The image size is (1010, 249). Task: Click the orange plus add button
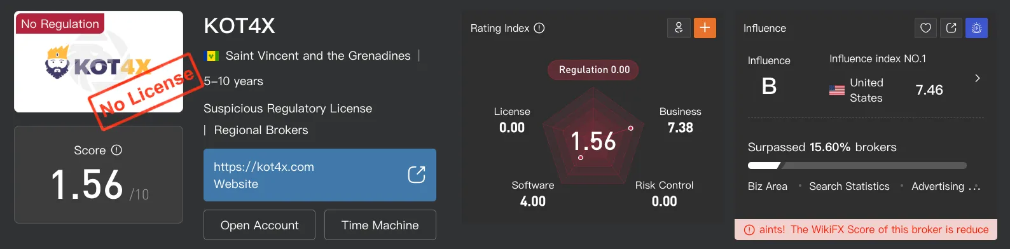(x=705, y=28)
